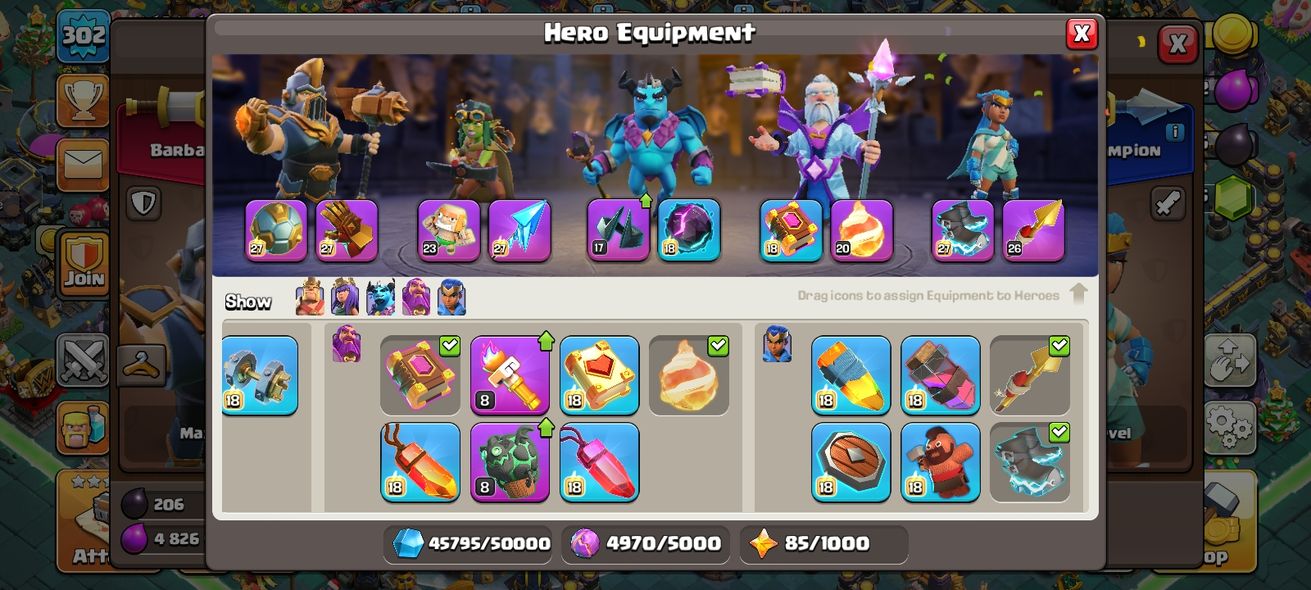The width and height of the screenshot is (1311, 590).
Task: Toggle Archer Queen filter in Show row
Action: click(345, 297)
